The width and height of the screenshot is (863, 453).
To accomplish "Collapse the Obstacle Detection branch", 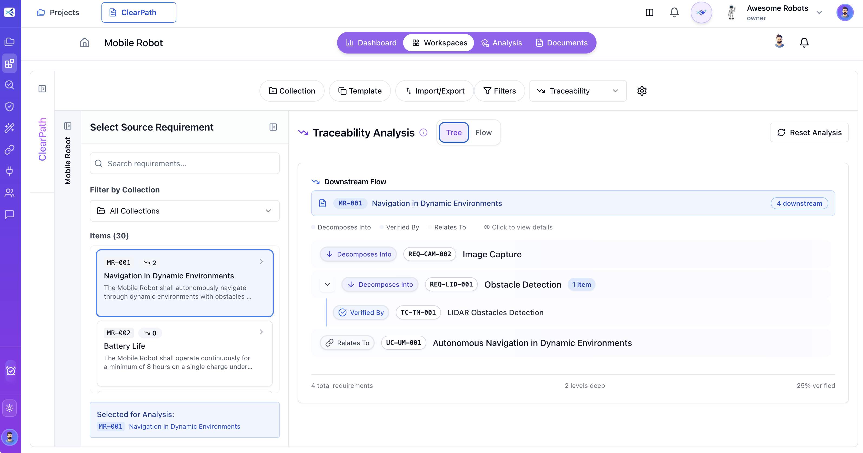I will pyautogui.click(x=327, y=284).
